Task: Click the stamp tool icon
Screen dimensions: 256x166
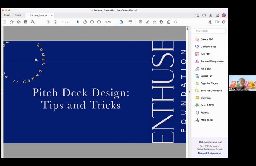Action: click(x=162, y=22)
